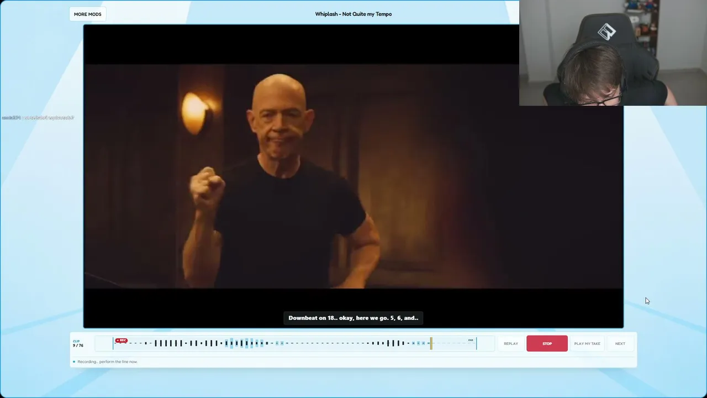Click the Whiplash movie clip video
707x398 pixels.
tap(353, 176)
